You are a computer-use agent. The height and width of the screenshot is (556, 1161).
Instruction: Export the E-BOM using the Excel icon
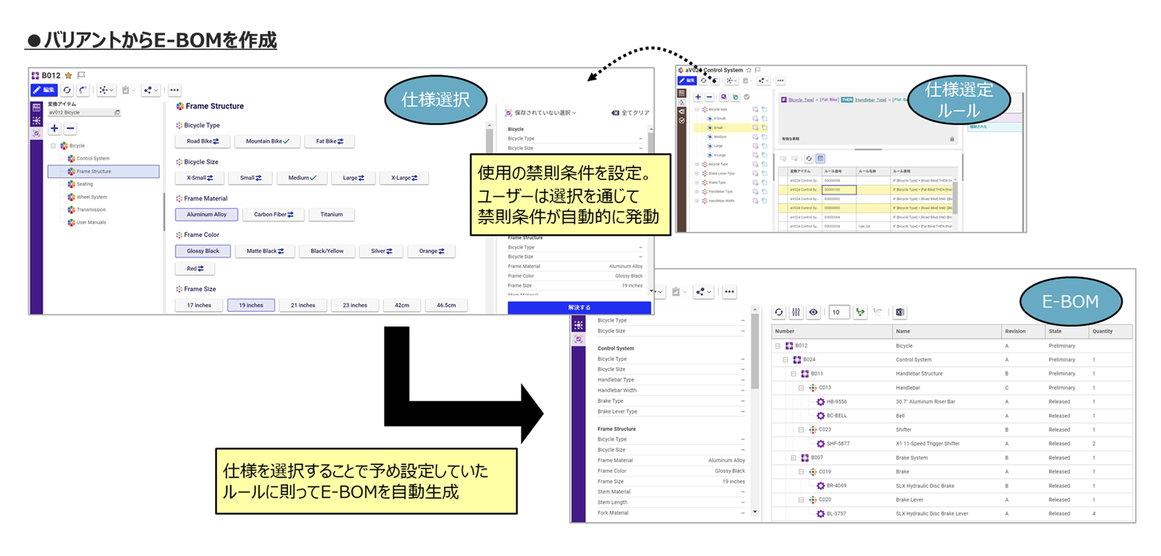pyautogui.click(x=900, y=312)
